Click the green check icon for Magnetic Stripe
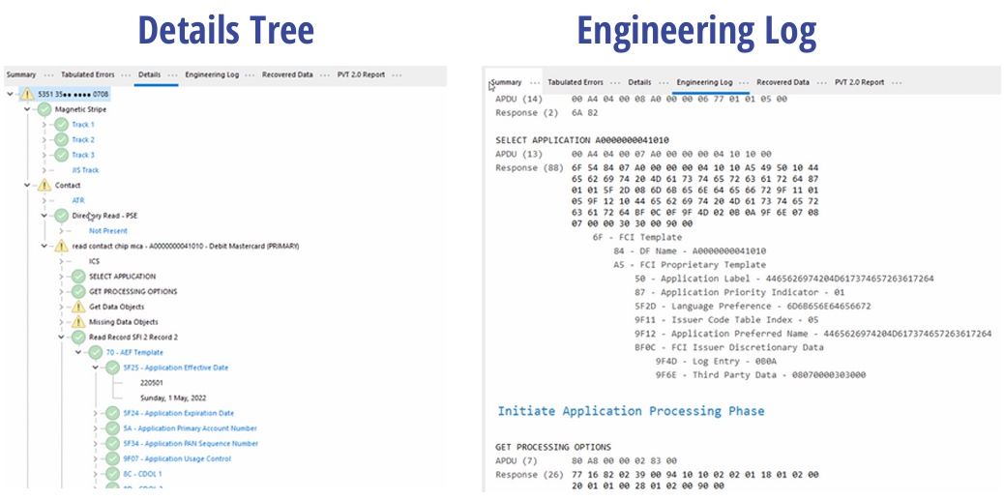This screenshot has height=500, width=1004. point(44,109)
